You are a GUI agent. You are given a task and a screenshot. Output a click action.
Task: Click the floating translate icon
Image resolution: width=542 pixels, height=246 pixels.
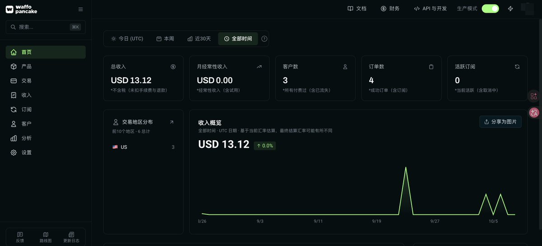tap(534, 113)
